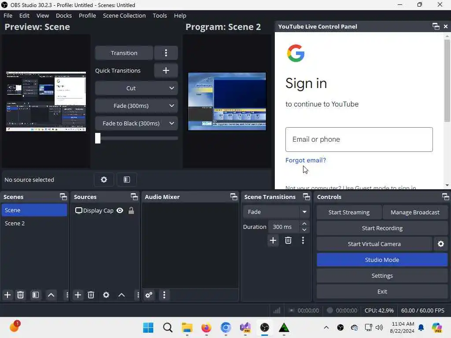The image size is (451, 338).
Task: Click the Preview scene thumbnail
Action: [46, 101]
